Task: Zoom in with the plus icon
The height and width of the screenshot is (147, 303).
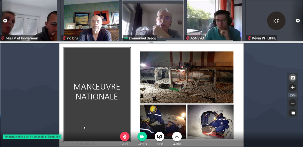Action: 293,88
